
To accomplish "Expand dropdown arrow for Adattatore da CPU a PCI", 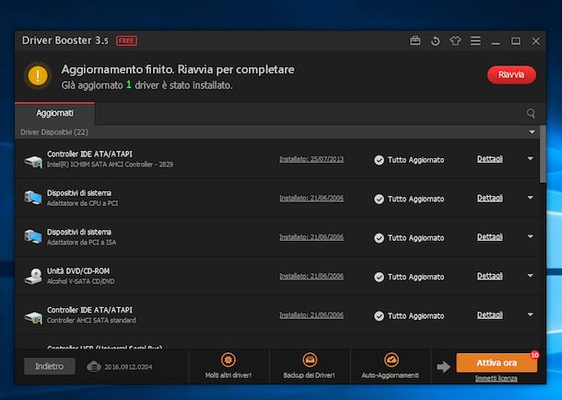I will click(x=530, y=198).
